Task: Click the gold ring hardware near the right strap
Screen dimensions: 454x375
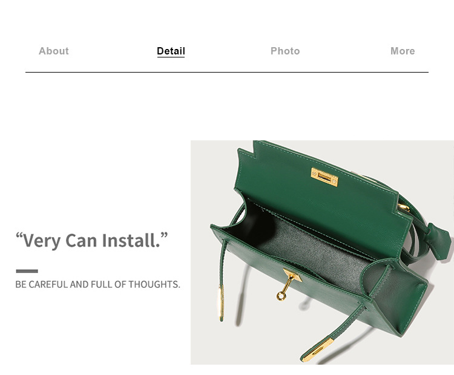Action: pos(404,207)
